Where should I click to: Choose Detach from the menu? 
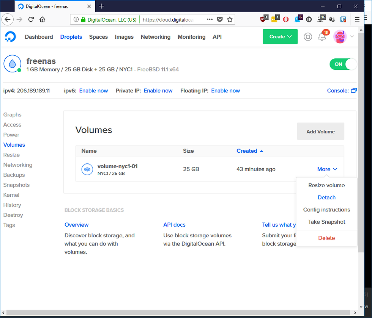(326, 197)
